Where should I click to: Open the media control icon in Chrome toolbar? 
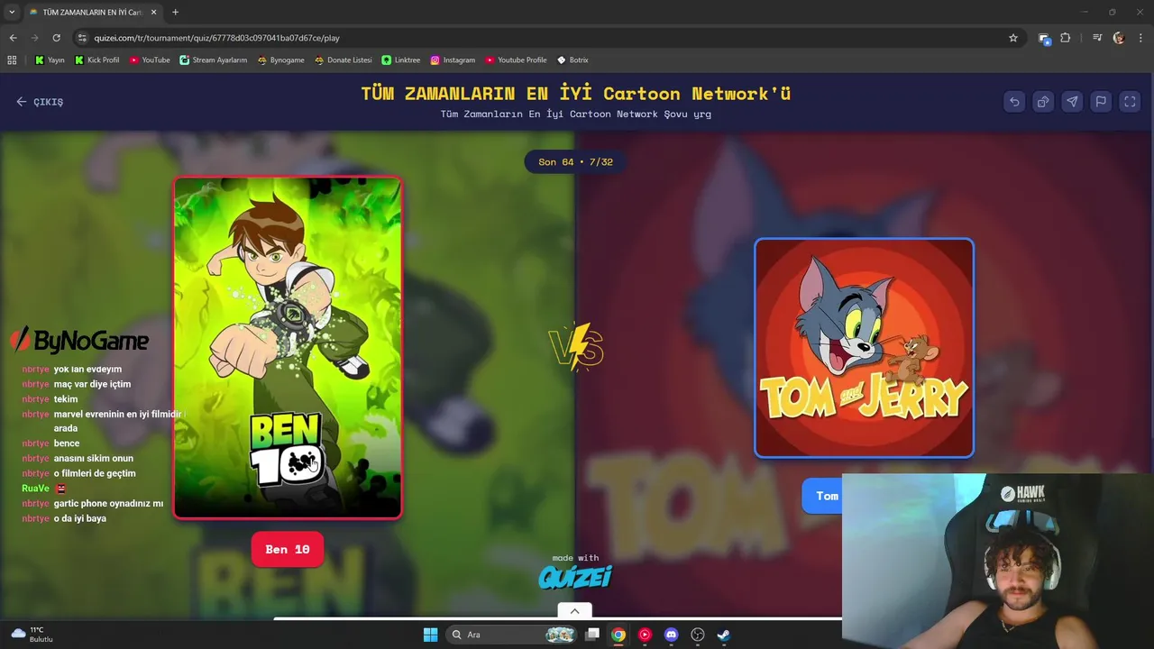1096,38
